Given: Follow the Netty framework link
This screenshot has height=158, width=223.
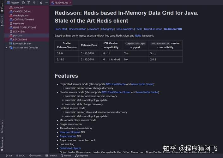Looking at the screenshot, I should pyautogui.click(x=138, y=36).
